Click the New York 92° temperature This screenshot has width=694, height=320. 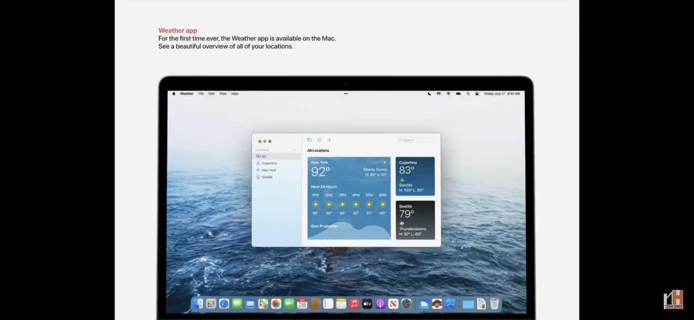tap(321, 172)
